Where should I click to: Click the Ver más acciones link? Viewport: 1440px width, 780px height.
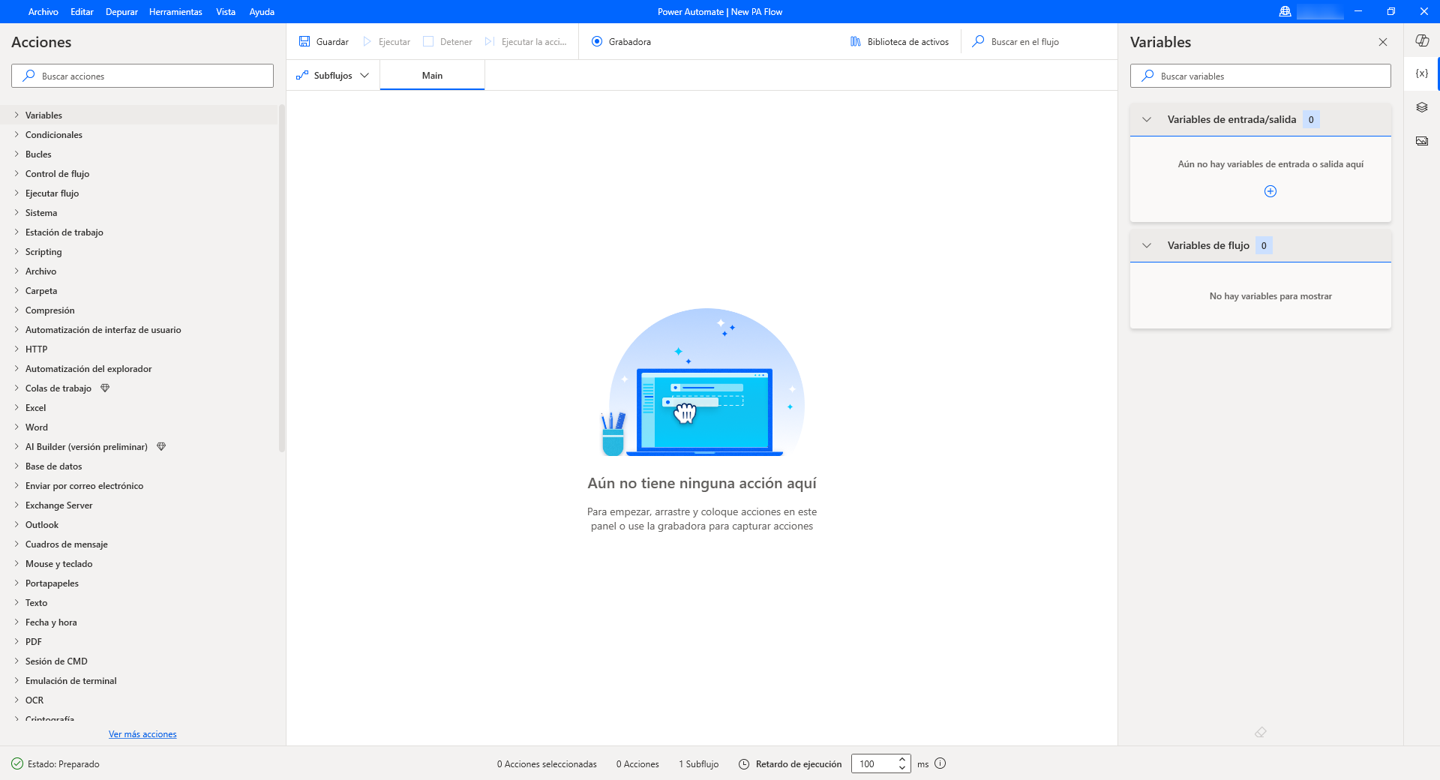142,734
